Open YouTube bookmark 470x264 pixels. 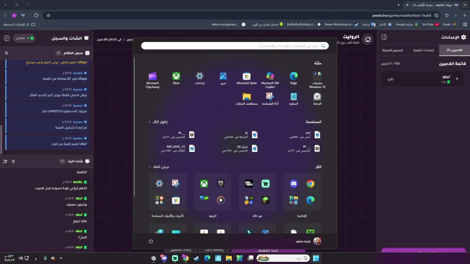[430, 25]
